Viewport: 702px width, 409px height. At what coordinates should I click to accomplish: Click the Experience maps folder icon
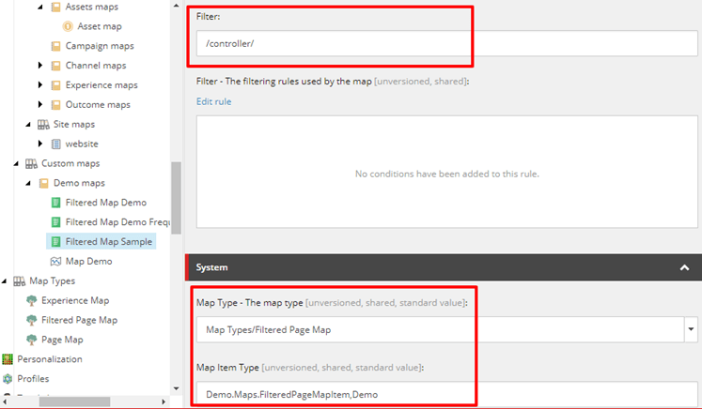pyautogui.click(x=55, y=85)
